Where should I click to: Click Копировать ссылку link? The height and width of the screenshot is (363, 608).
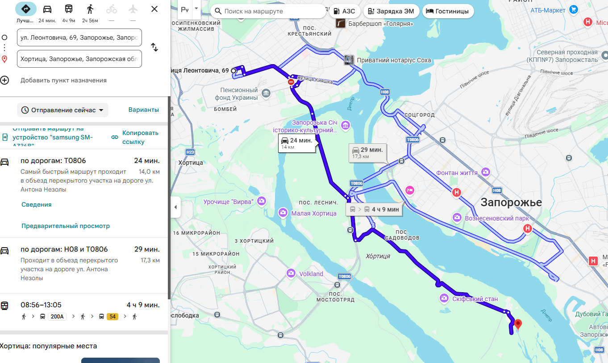135,137
